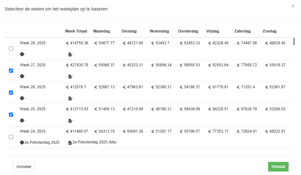Select the Week 24, 2025 checkbox

click(11, 137)
